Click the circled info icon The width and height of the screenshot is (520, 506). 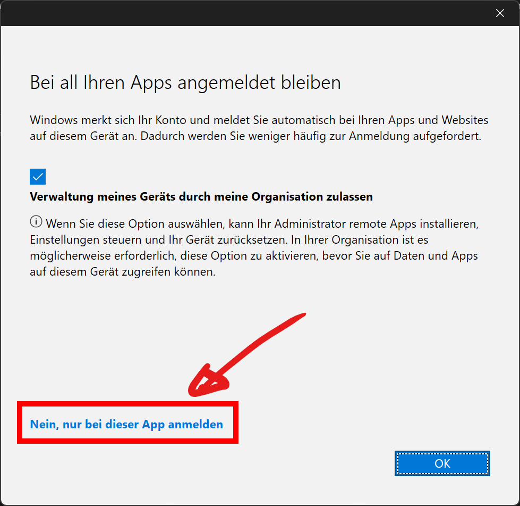[x=36, y=222]
